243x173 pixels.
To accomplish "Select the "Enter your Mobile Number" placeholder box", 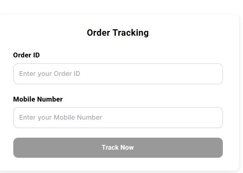I will click(x=118, y=118).
